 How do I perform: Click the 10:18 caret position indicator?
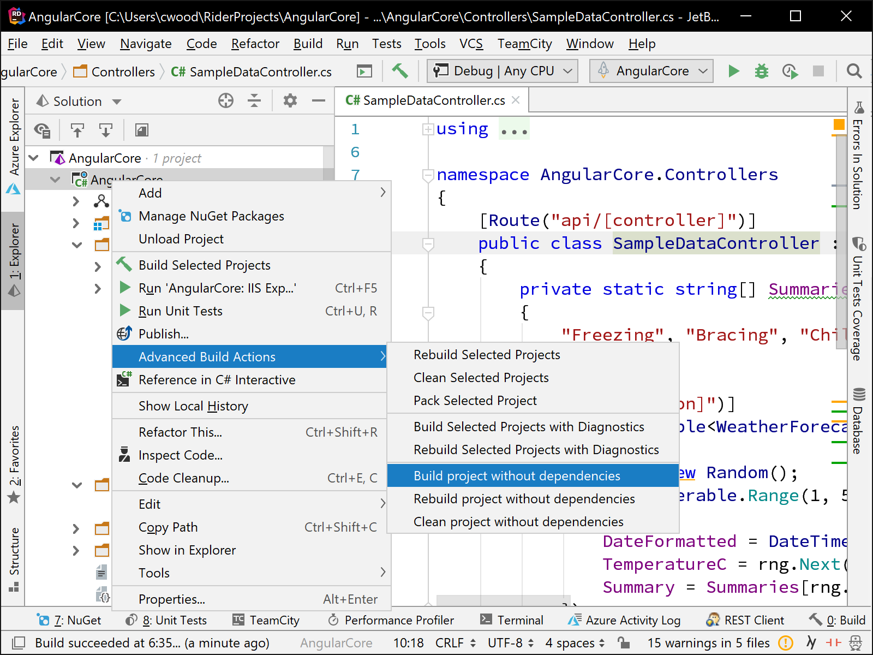coord(408,643)
